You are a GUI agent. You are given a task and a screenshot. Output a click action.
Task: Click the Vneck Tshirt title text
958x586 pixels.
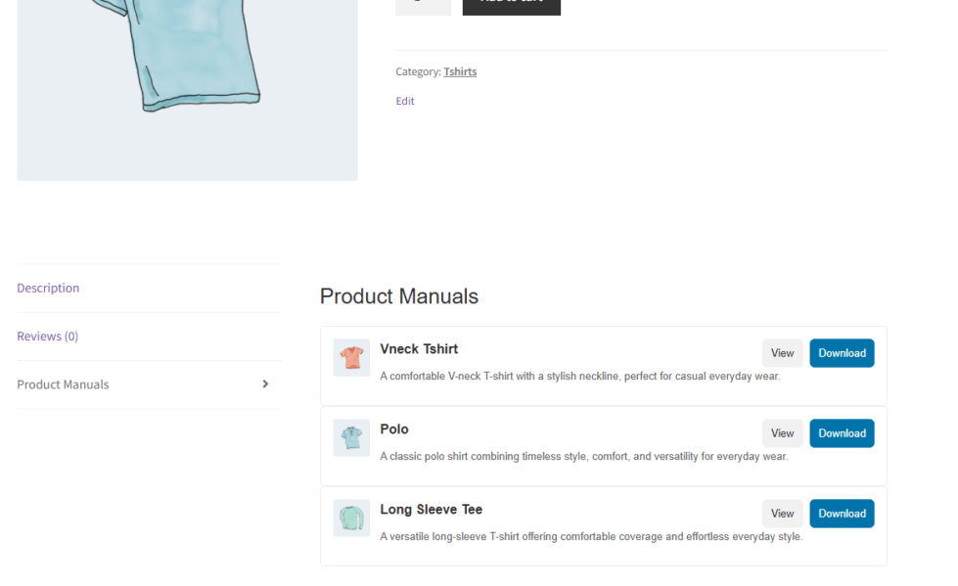tap(419, 349)
